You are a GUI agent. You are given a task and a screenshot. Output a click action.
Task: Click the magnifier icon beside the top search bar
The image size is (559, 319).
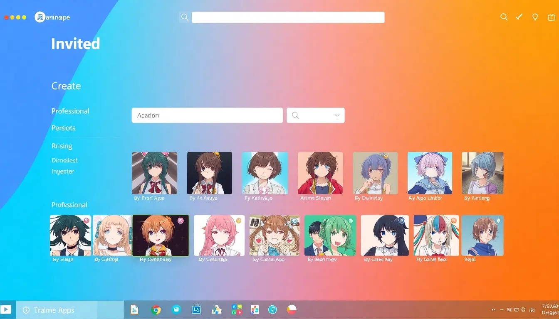pyautogui.click(x=185, y=17)
